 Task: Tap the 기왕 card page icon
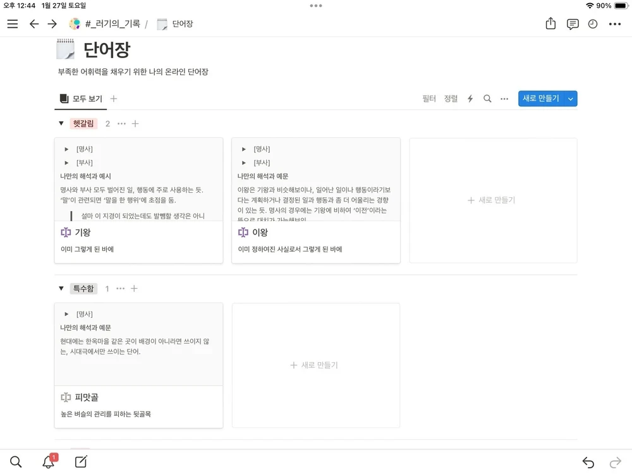tap(66, 233)
